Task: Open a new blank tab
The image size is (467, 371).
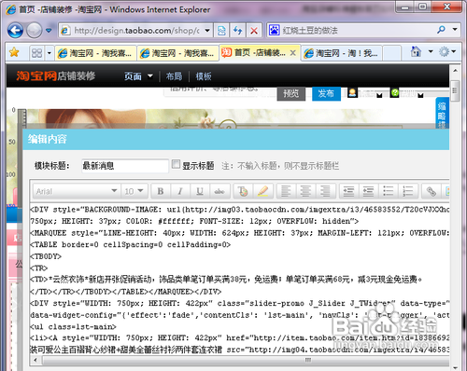Action: pos(391,53)
